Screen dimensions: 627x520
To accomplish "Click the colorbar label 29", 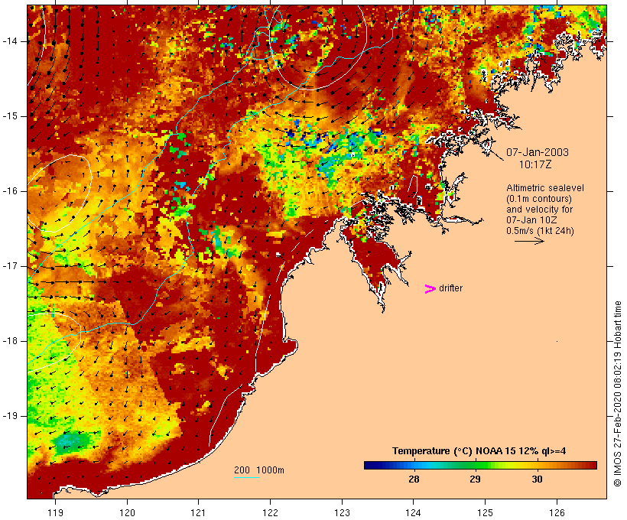I will 475,479.
